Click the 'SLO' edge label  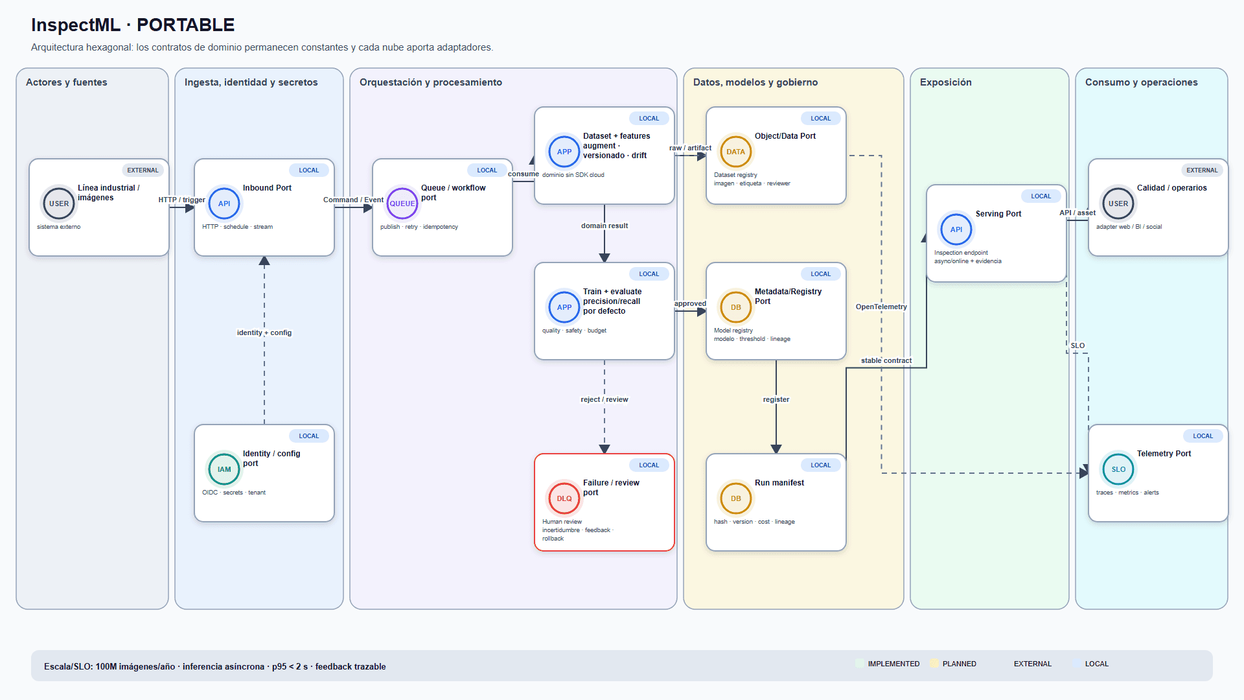[1077, 345]
